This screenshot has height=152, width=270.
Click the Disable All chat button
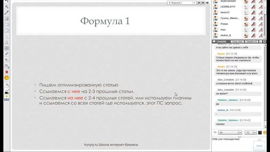[251, 41]
